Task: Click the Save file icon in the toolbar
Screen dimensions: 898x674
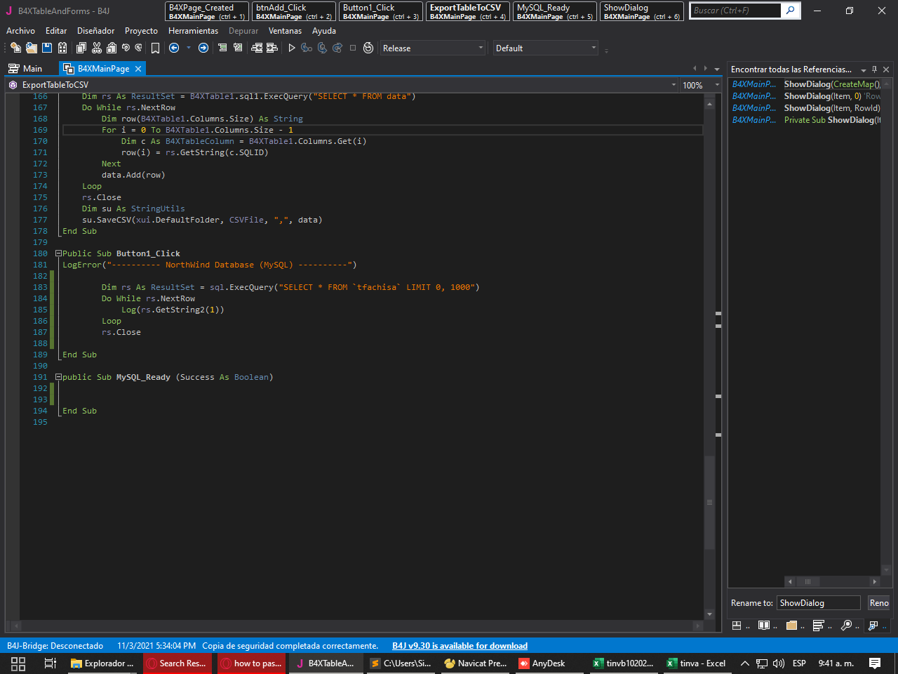Action: pos(47,48)
